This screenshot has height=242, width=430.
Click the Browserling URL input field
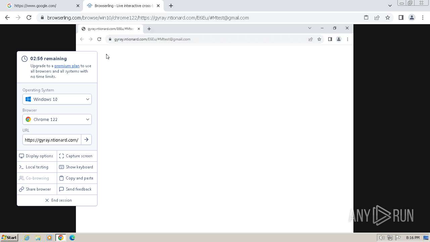(52, 140)
